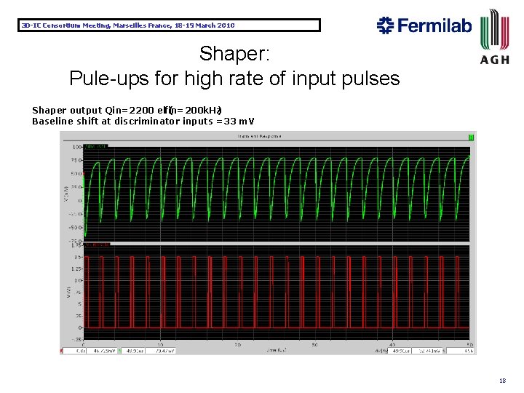Click the 0.0s marker time field
The image size is (524, 393).
(74, 351)
